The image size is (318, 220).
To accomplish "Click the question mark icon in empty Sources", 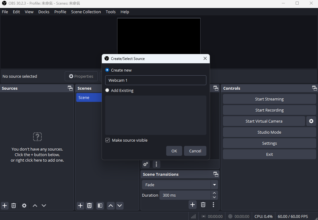I will click(37, 137).
